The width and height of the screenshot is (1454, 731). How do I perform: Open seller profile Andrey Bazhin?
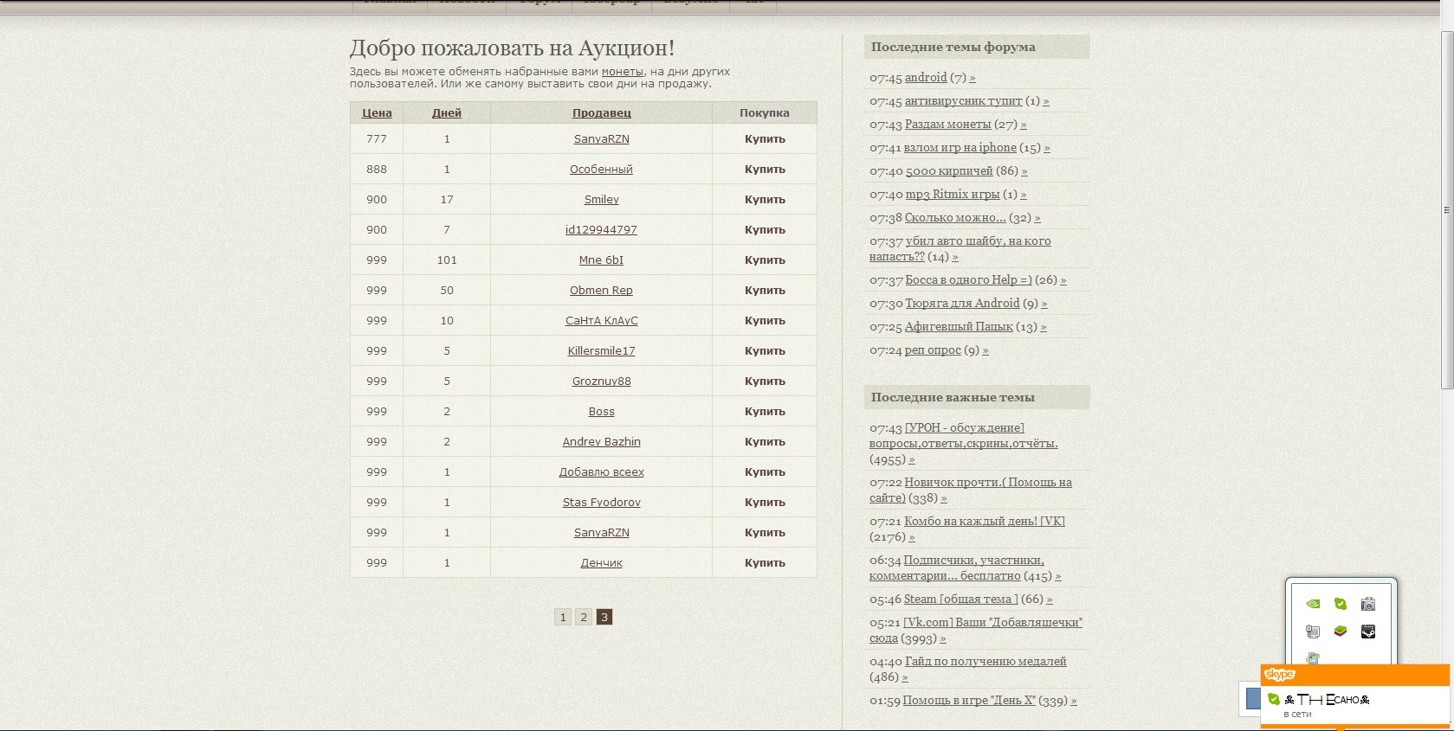[601, 441]
